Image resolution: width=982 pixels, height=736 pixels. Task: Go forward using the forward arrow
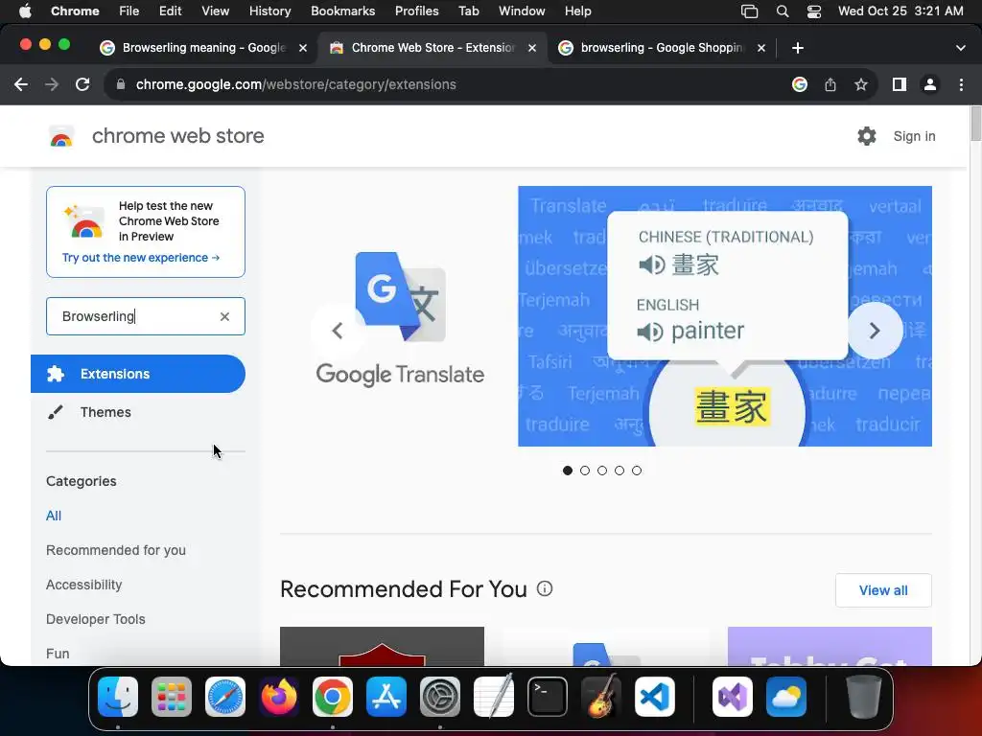pos(52,84)
